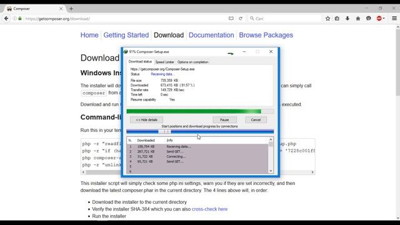Open a new browser tab
Image resolution: width=400 pixels, height=225 pixels.
tap(71, 9)
